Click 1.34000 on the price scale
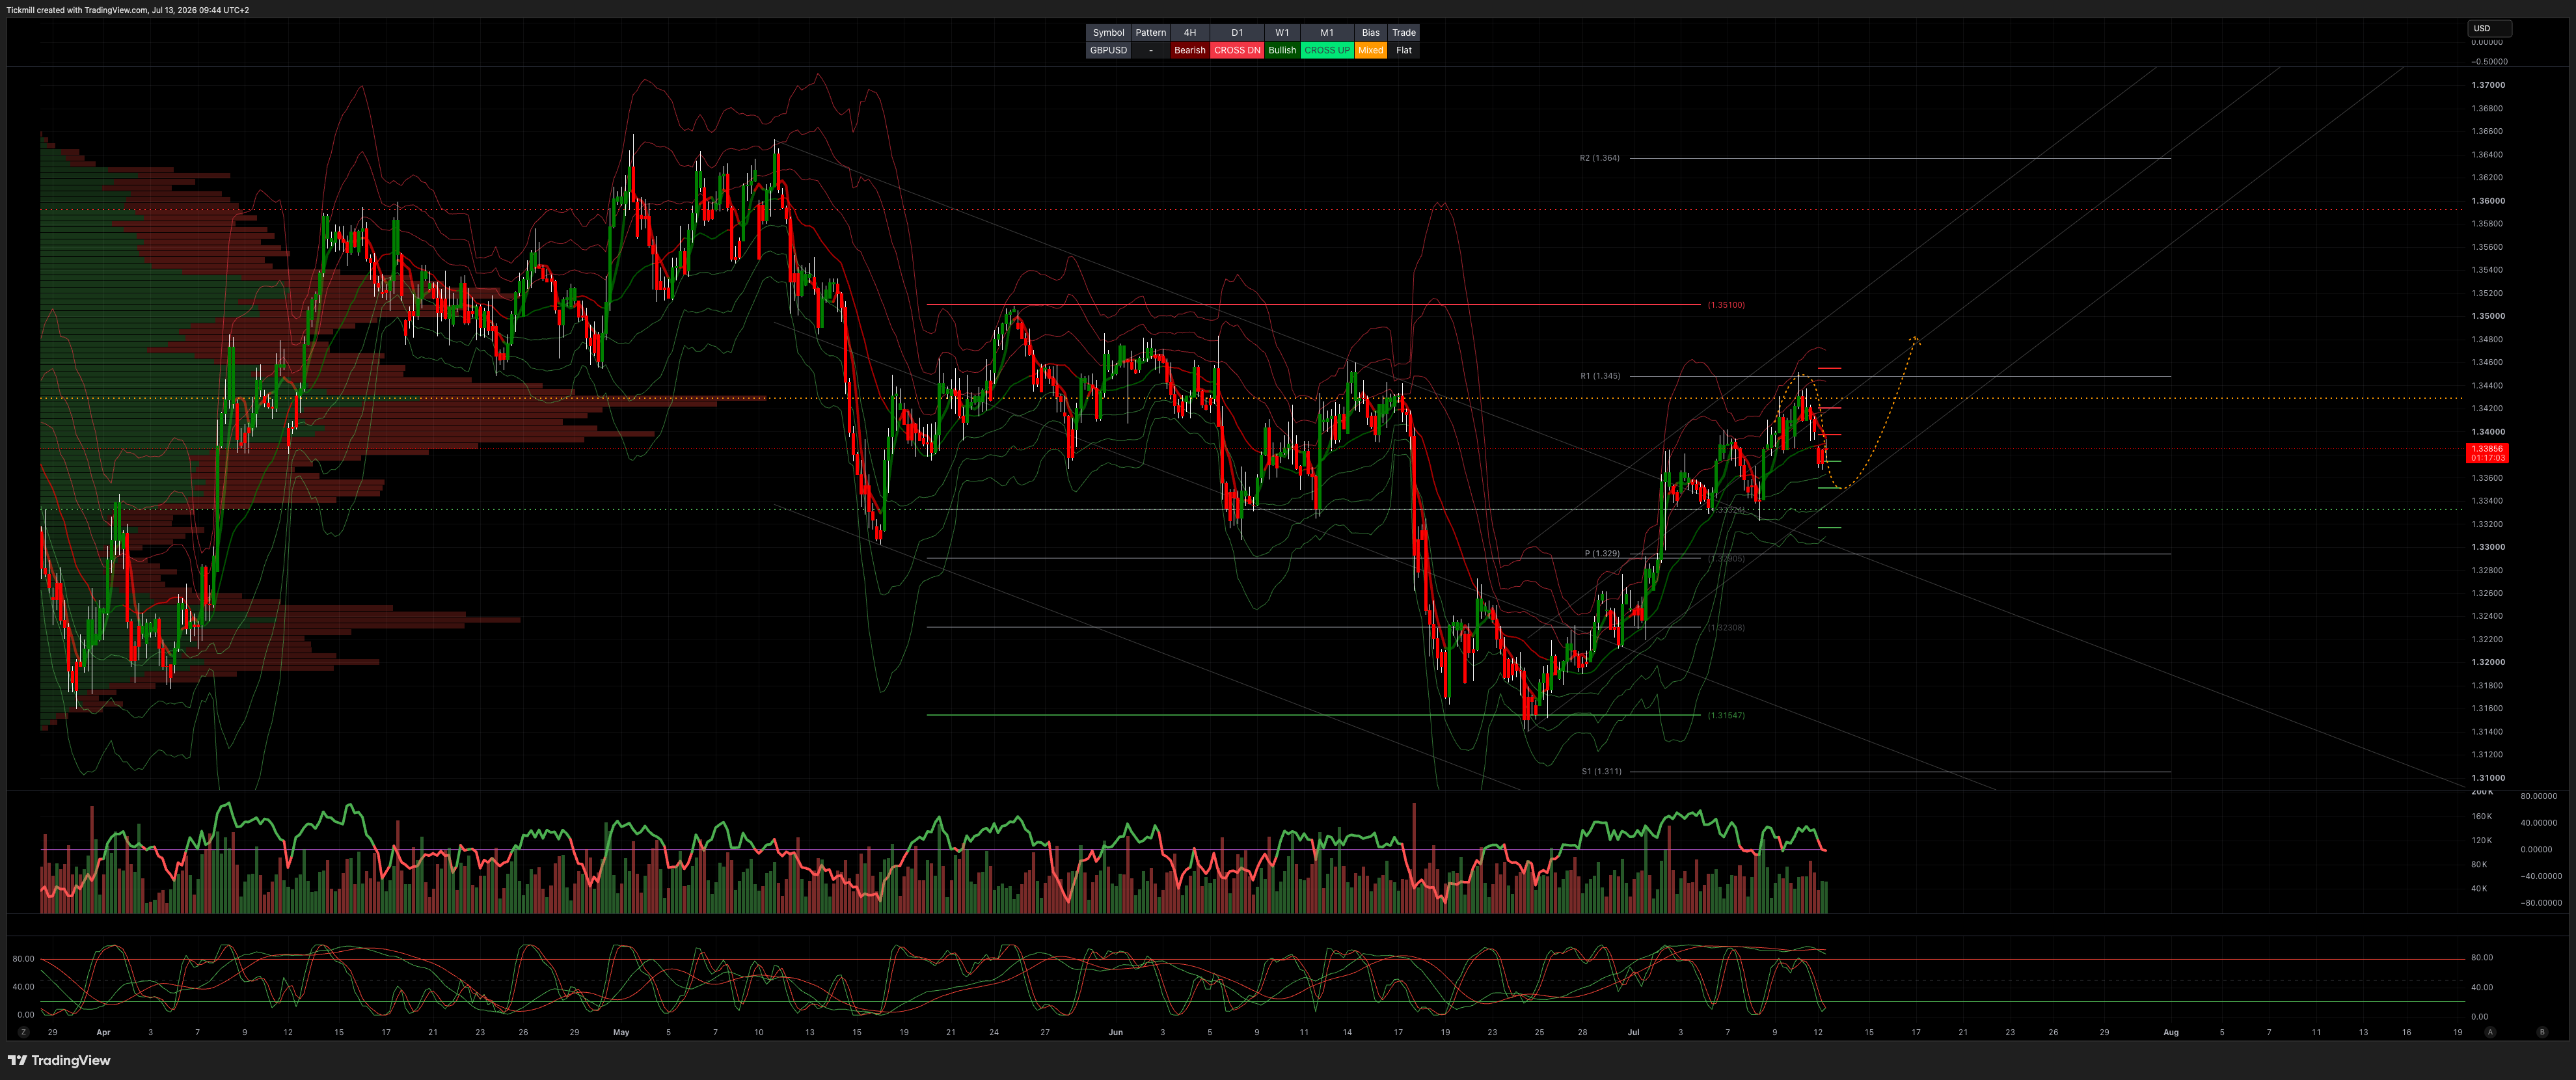Image resolution: width=2576 pixels, height=1080 pixels. tap(2488, 432)
